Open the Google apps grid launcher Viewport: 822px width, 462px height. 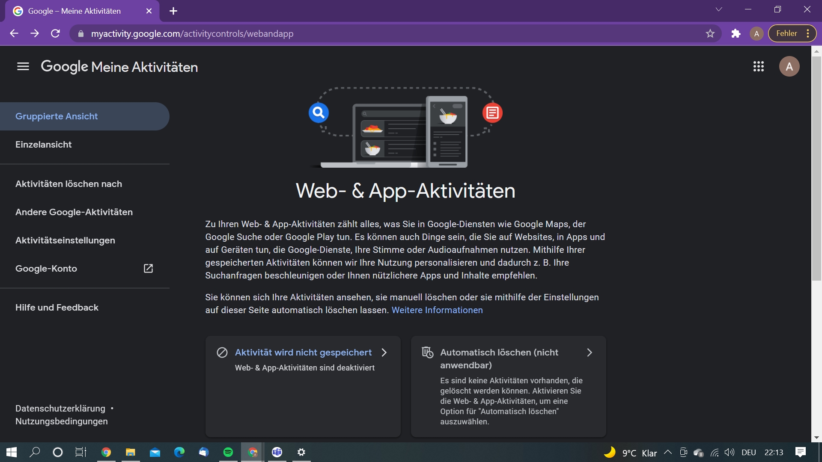758,66
